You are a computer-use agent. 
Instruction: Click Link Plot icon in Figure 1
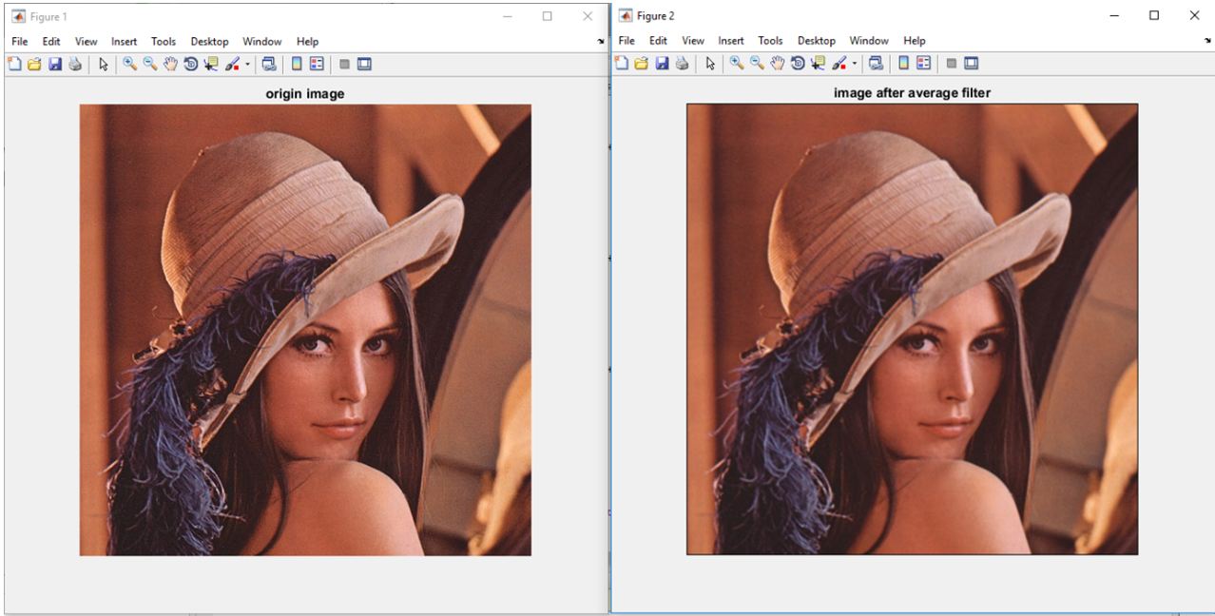point(269,64)
